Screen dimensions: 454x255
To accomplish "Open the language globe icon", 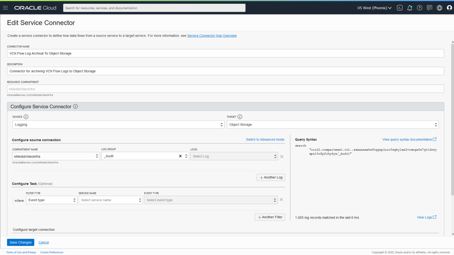I will coord(439,8).
